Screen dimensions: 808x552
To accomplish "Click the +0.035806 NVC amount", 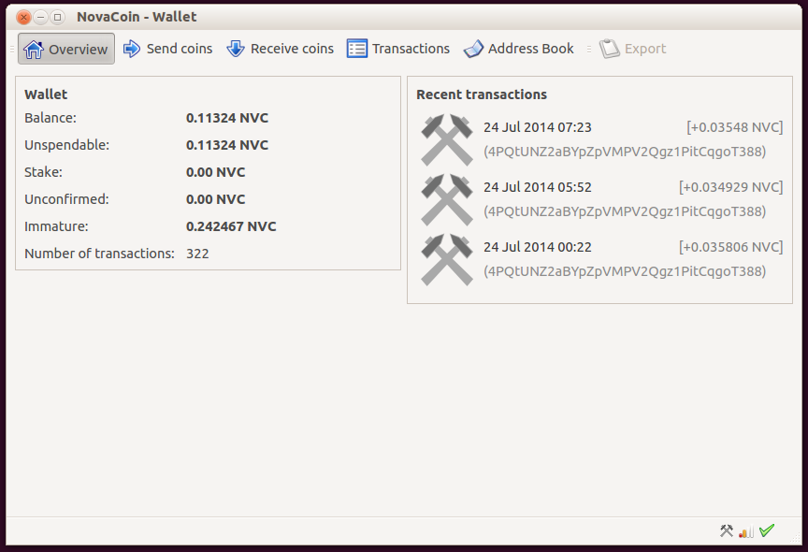I will click(x=731, y=247).
